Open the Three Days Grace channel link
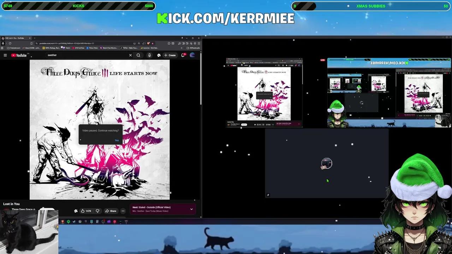The image size is (452, 254). (23, 210)
